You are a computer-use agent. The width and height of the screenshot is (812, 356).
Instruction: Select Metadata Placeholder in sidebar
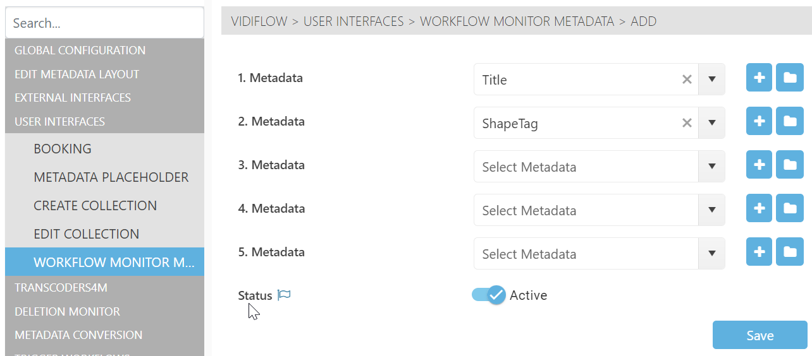(111, 177)
